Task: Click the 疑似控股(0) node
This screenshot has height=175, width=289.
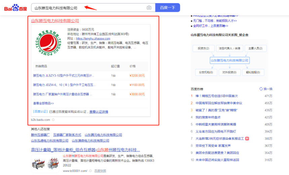Action: [x=253, y=72]
